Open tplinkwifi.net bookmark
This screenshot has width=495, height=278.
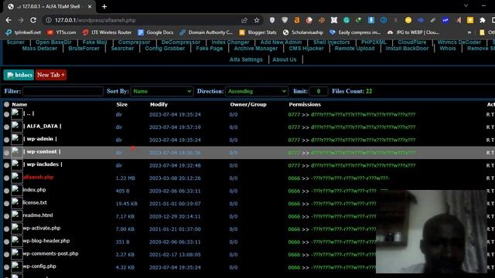23,32
